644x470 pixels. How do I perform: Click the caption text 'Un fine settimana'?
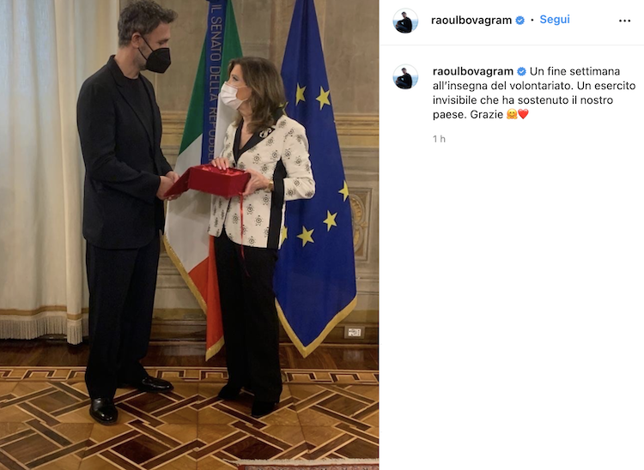(574, 71)
